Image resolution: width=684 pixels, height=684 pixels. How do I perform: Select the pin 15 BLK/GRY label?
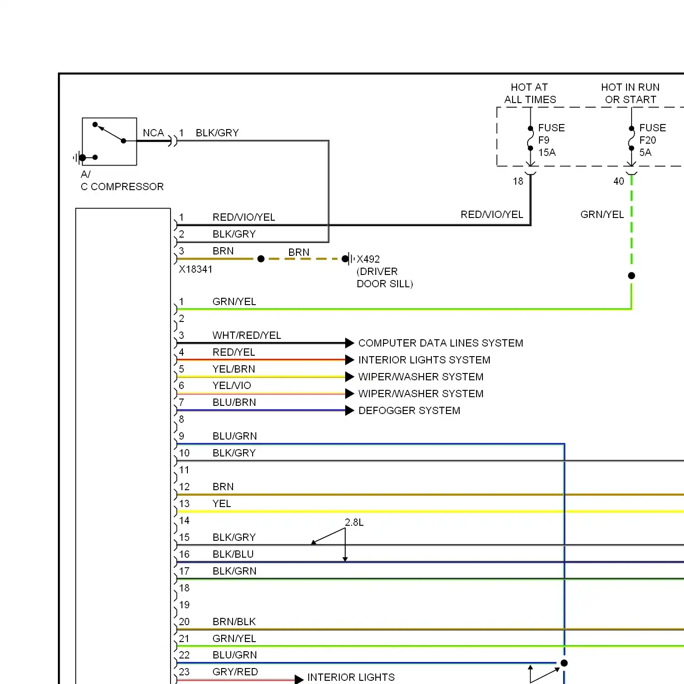[234, 538]
